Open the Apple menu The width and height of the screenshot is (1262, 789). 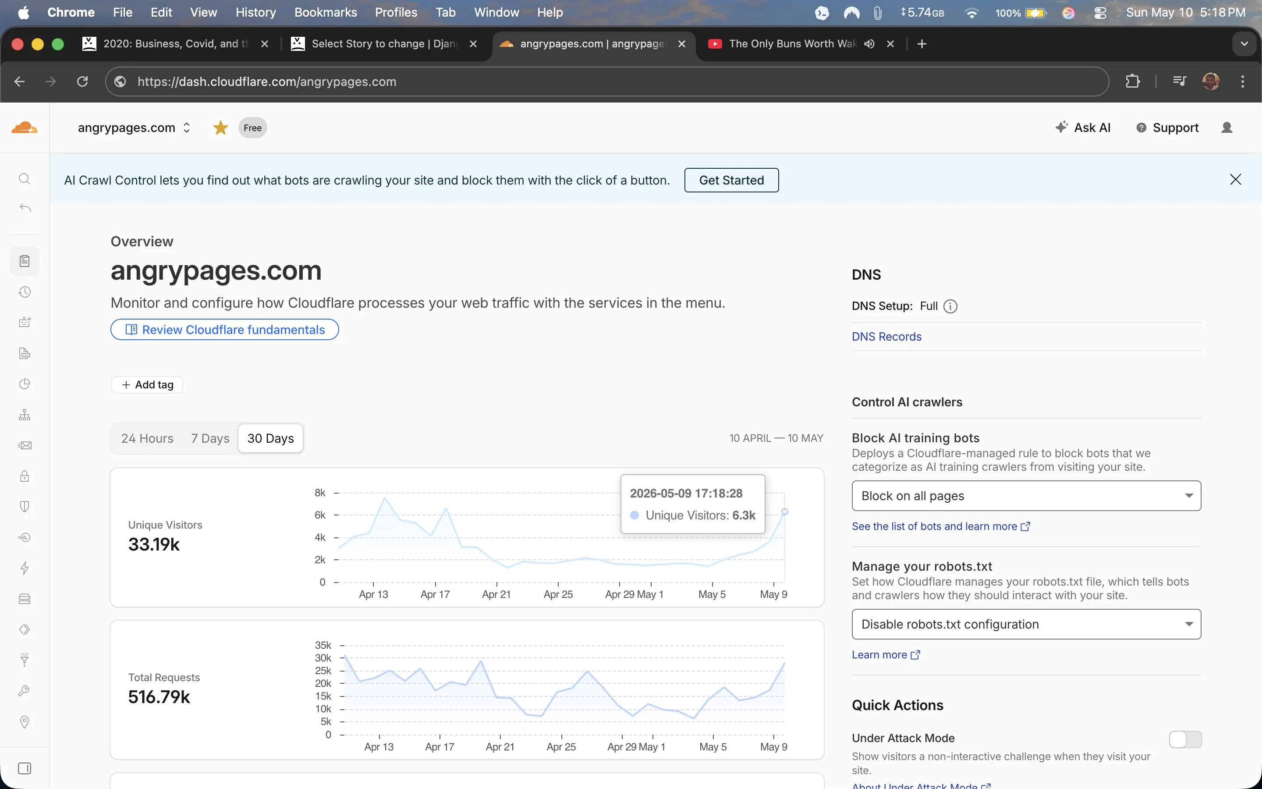[x=24, y=13]
